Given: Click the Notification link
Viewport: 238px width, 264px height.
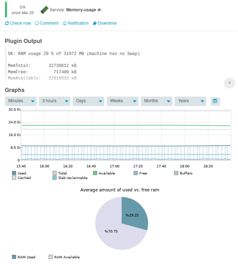Looking at the screenshot, I should 78,23.
